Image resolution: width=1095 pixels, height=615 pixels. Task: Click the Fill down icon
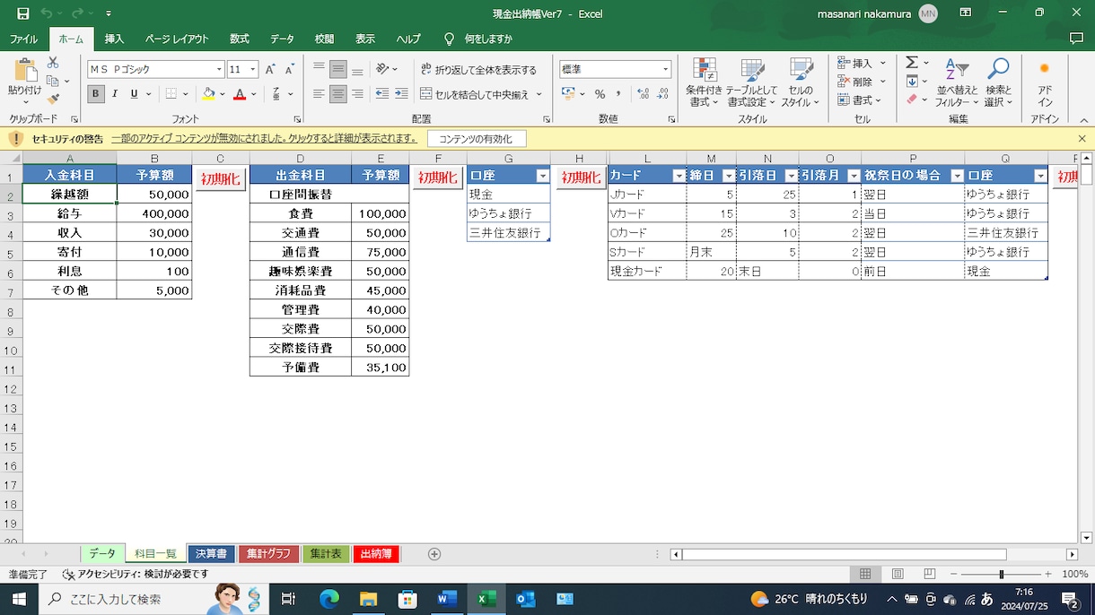[x=912, y=82]
